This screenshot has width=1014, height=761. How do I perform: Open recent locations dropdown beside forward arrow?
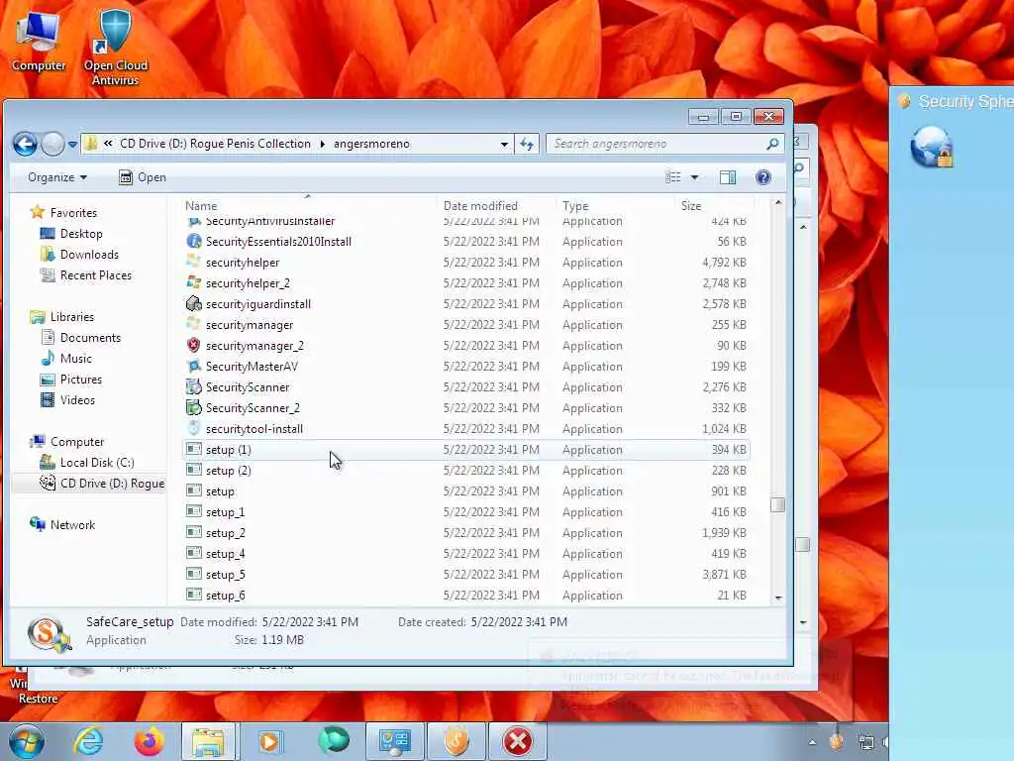tap(72, 144)
